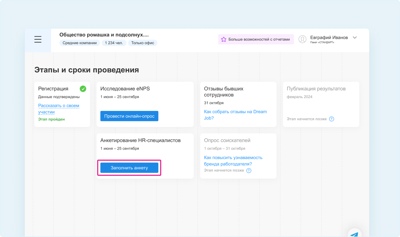
Task: Open Рассказать о своем участии link
Action: coord(59,109)
